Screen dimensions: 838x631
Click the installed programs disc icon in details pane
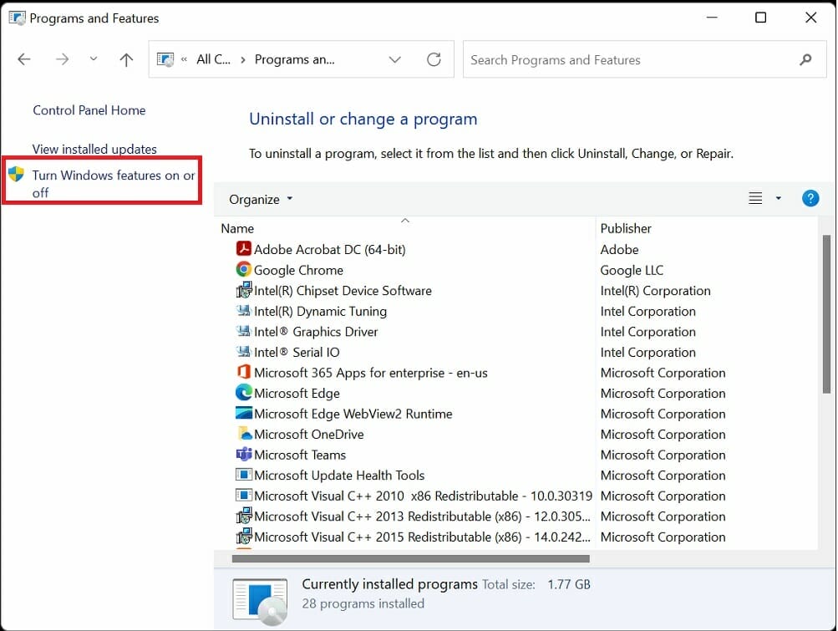261,601
